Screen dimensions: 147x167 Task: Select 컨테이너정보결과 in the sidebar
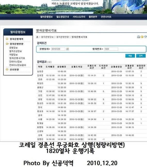pyautogui.click(x=18, y=65)
